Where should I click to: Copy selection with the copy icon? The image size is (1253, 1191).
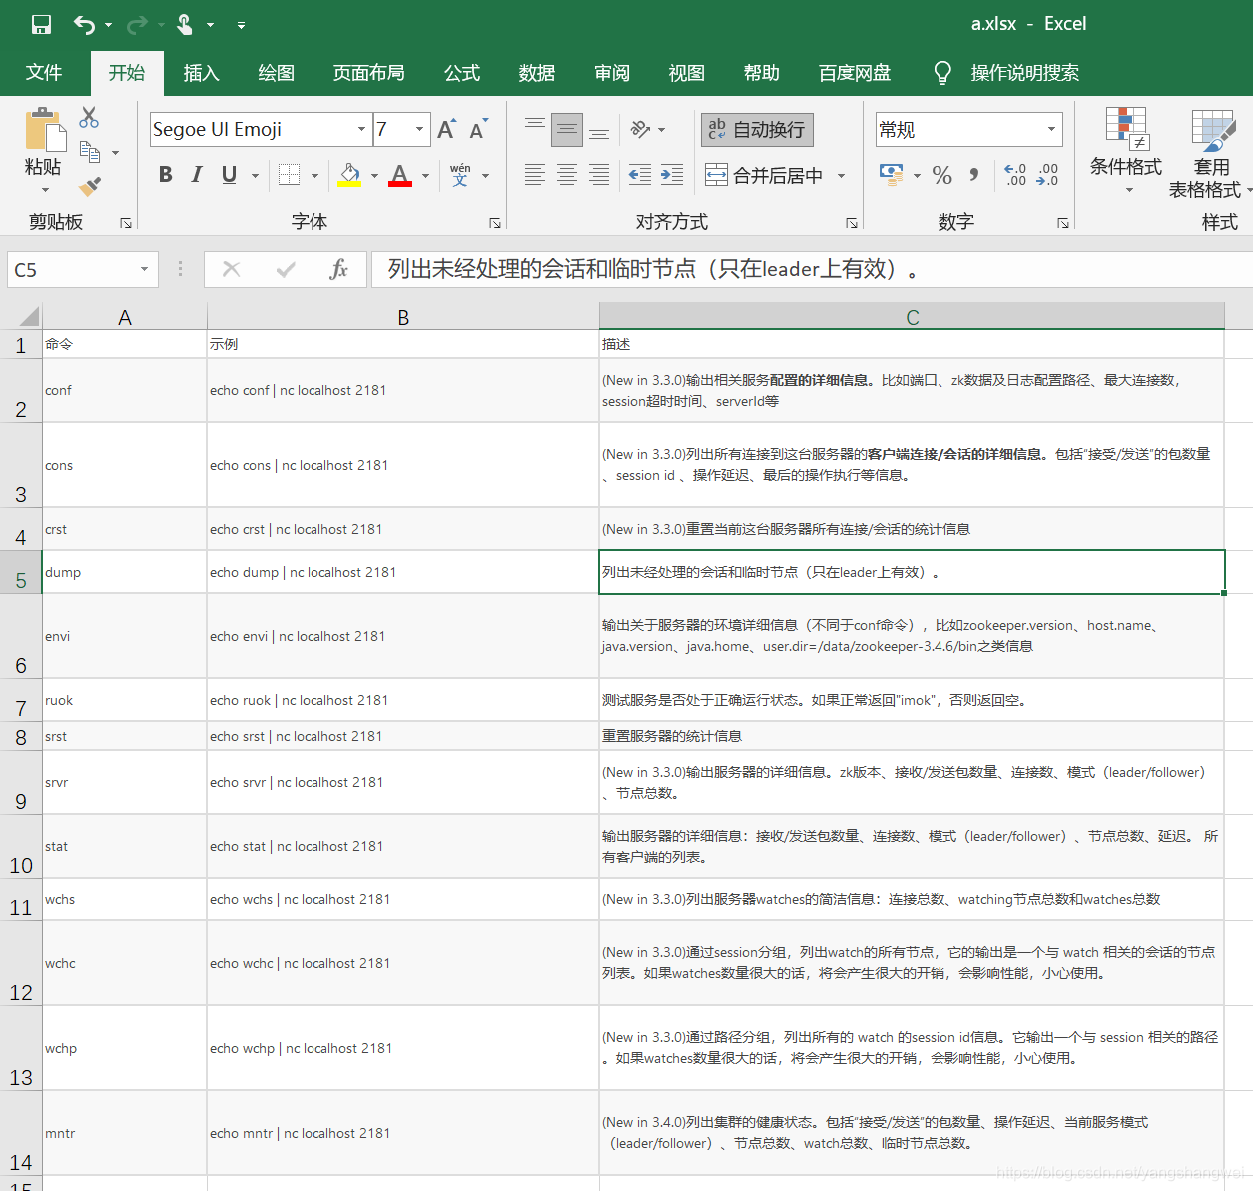tap(90, 152)
